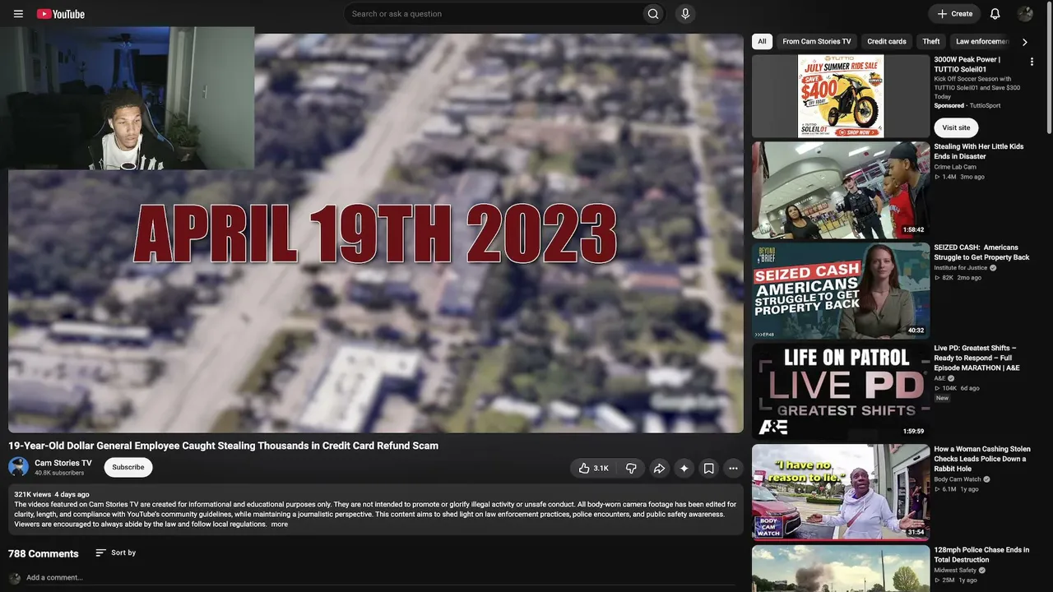
Task: Open Body Cam Watch channel link
Action: tap(958, 479)
